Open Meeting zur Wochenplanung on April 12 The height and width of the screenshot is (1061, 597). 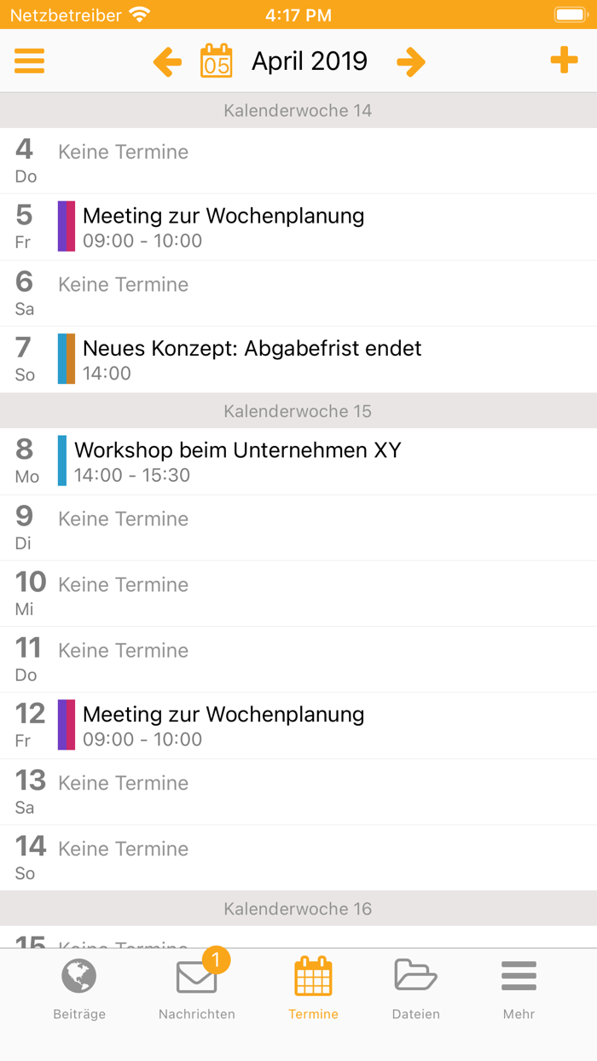tap(223, 726)
